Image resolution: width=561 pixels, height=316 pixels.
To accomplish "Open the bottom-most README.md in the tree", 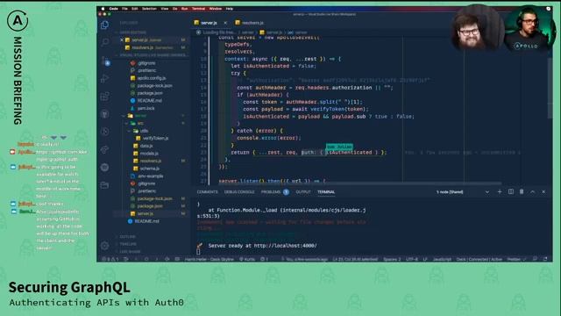I will [x=146, y=221].
